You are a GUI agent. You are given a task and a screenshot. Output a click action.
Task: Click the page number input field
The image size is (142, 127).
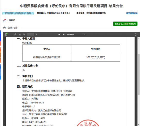coord(31,34)
